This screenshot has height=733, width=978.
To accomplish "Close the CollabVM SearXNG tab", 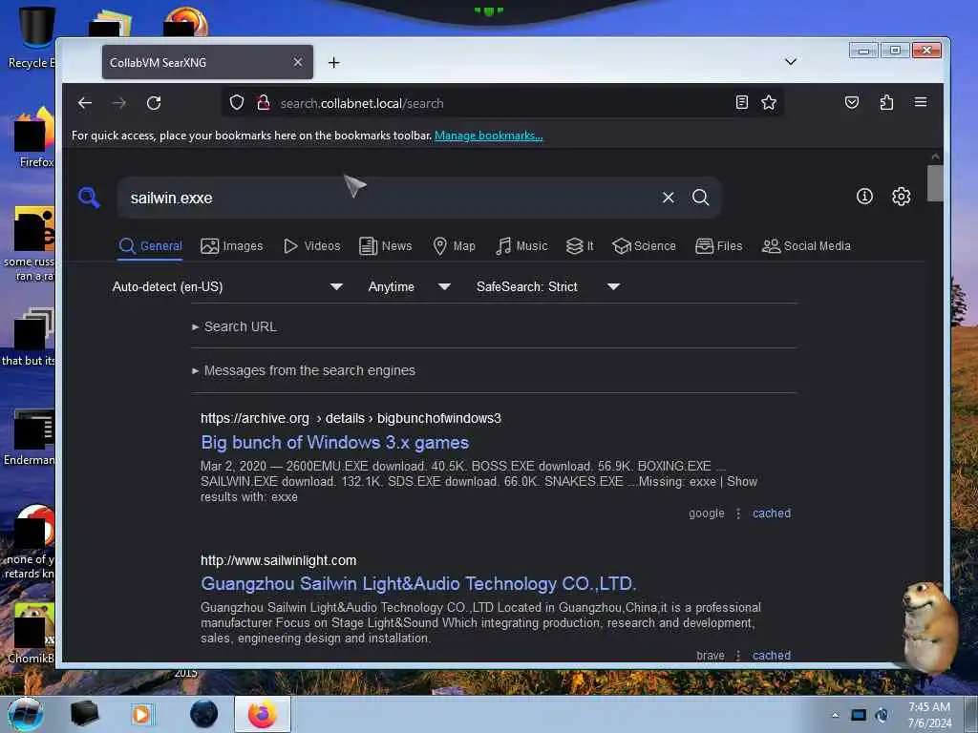I will click(x=298, y=62).
